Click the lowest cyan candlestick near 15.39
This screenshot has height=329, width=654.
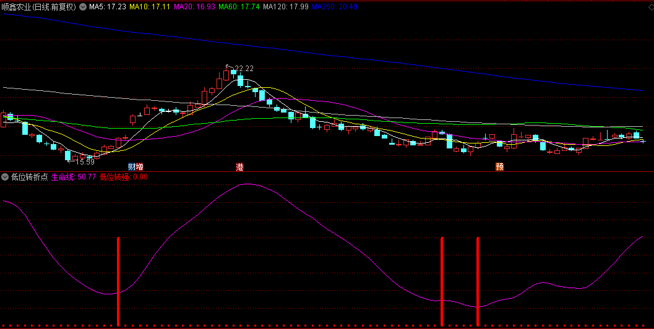tap(67, 155)
